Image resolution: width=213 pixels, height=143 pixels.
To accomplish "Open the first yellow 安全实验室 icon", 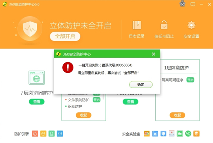I will click(x=147, y=134).
